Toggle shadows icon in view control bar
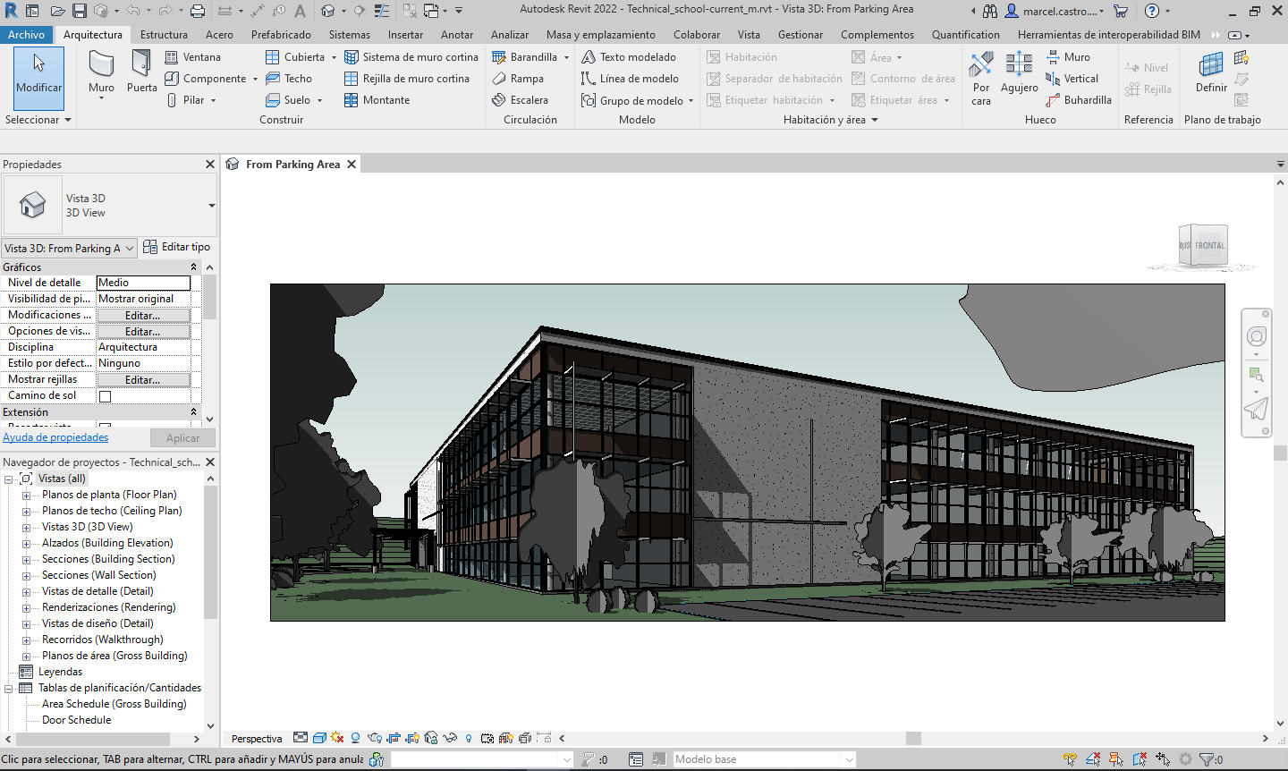The image size is (1288, 771). click(x=355, y=738)
